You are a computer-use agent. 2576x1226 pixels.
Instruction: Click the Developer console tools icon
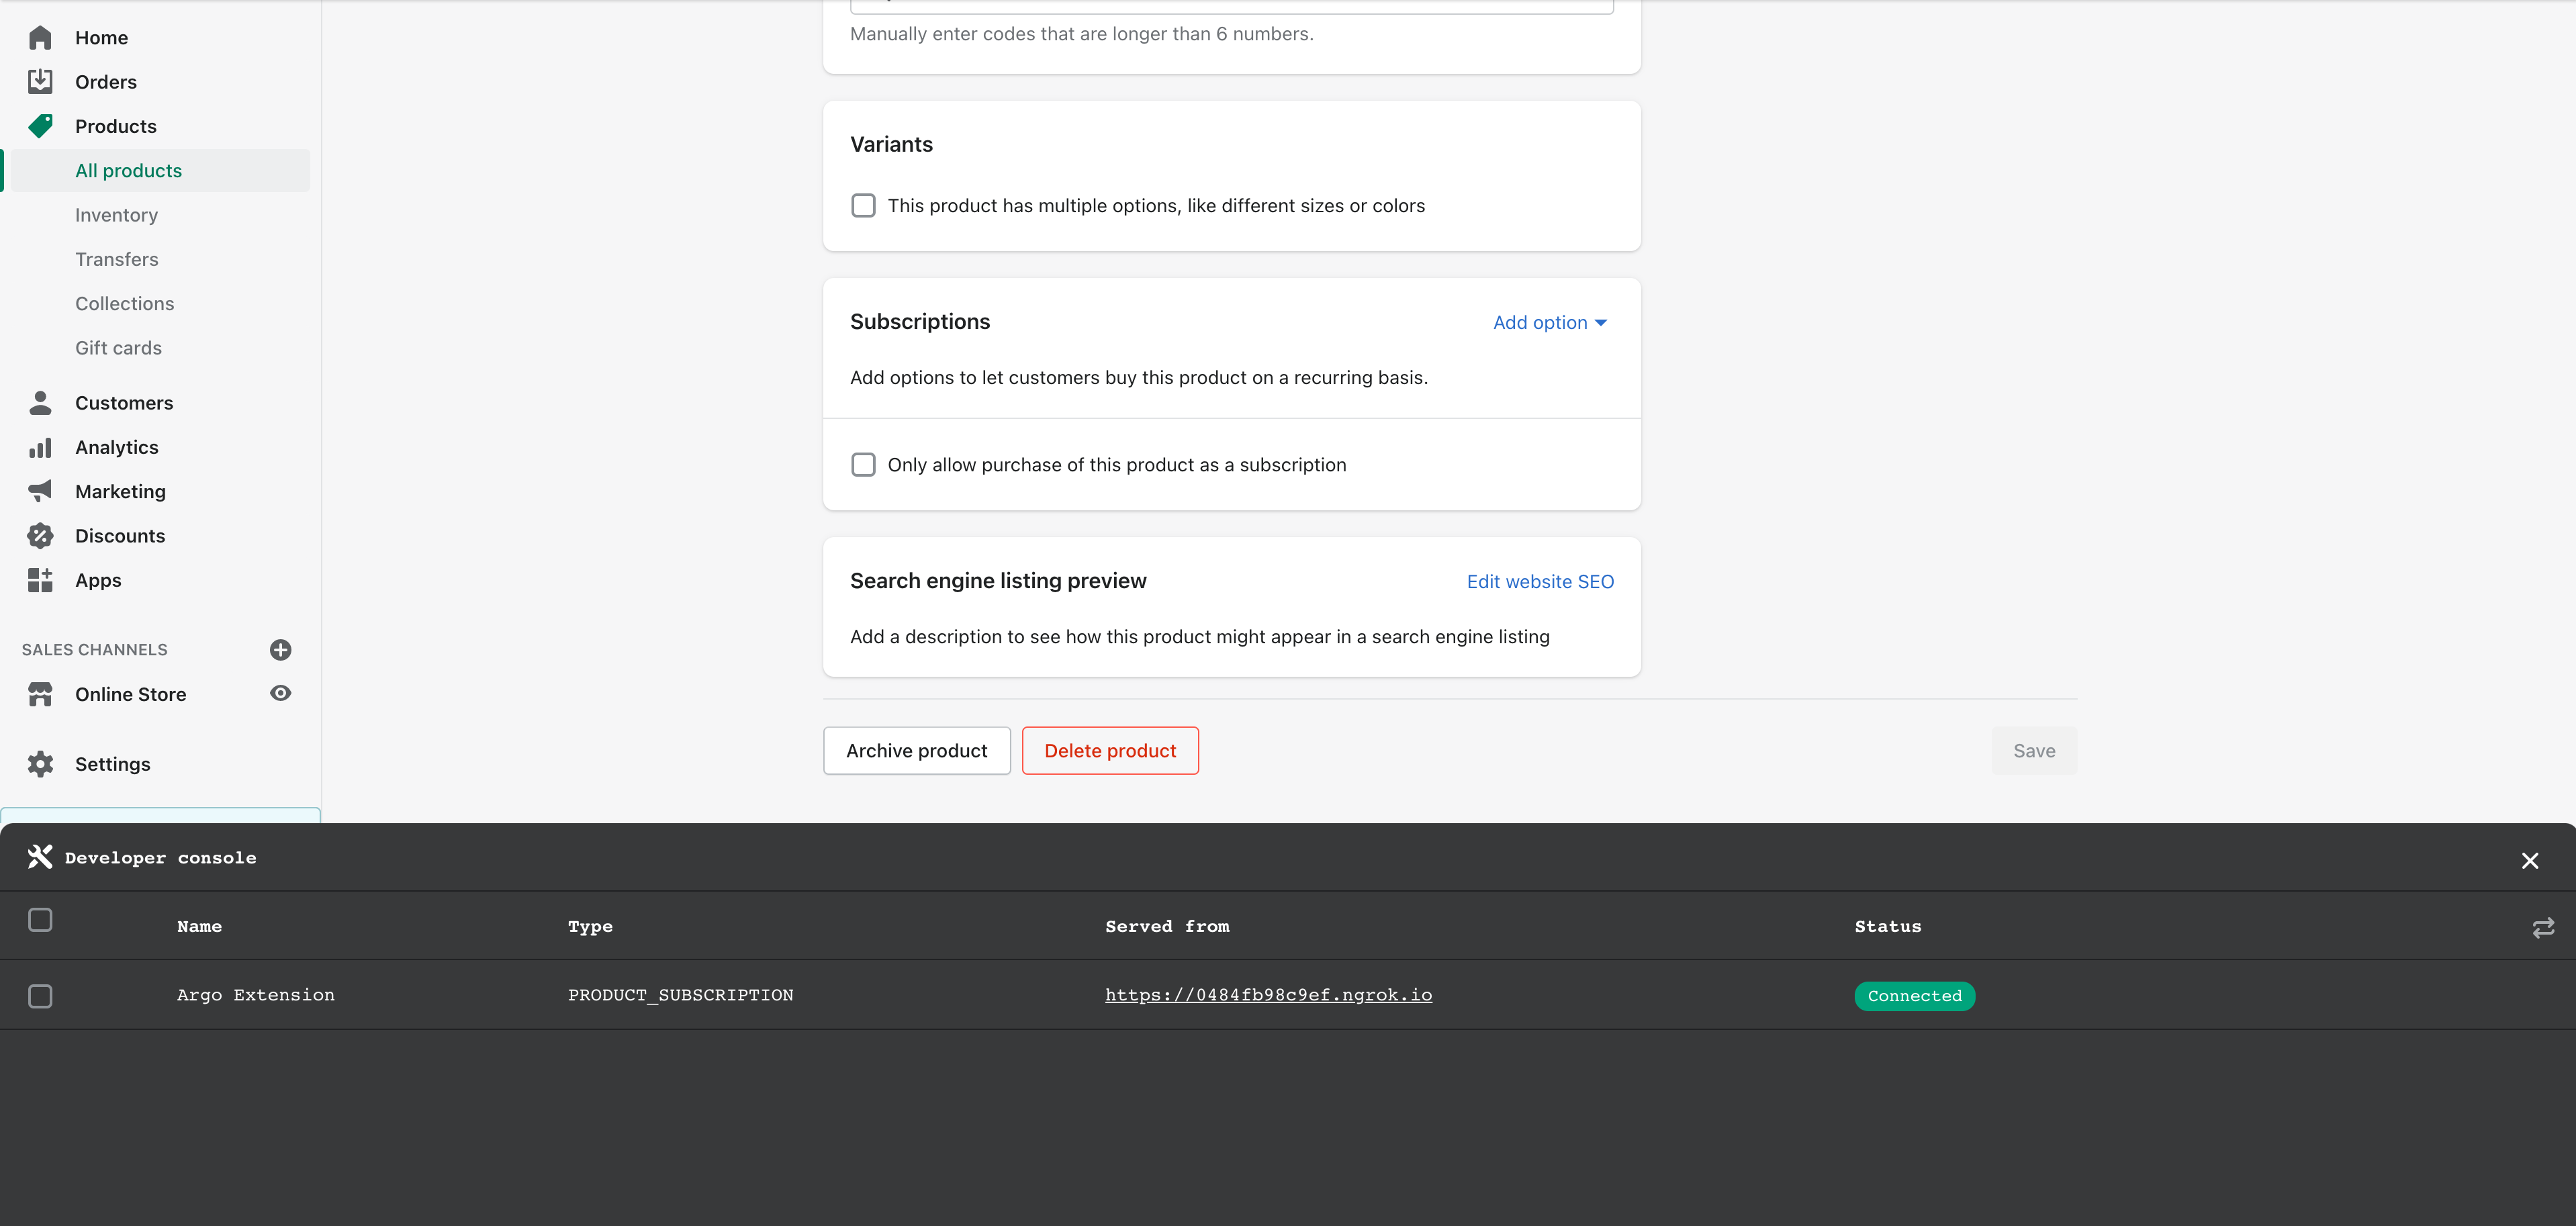[40, 857]
